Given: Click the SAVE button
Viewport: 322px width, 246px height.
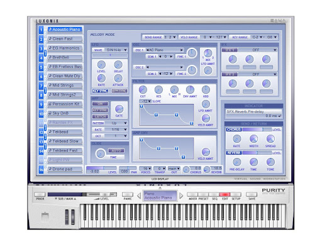Looking at the screenshot, I should click(x=252, y=194).
